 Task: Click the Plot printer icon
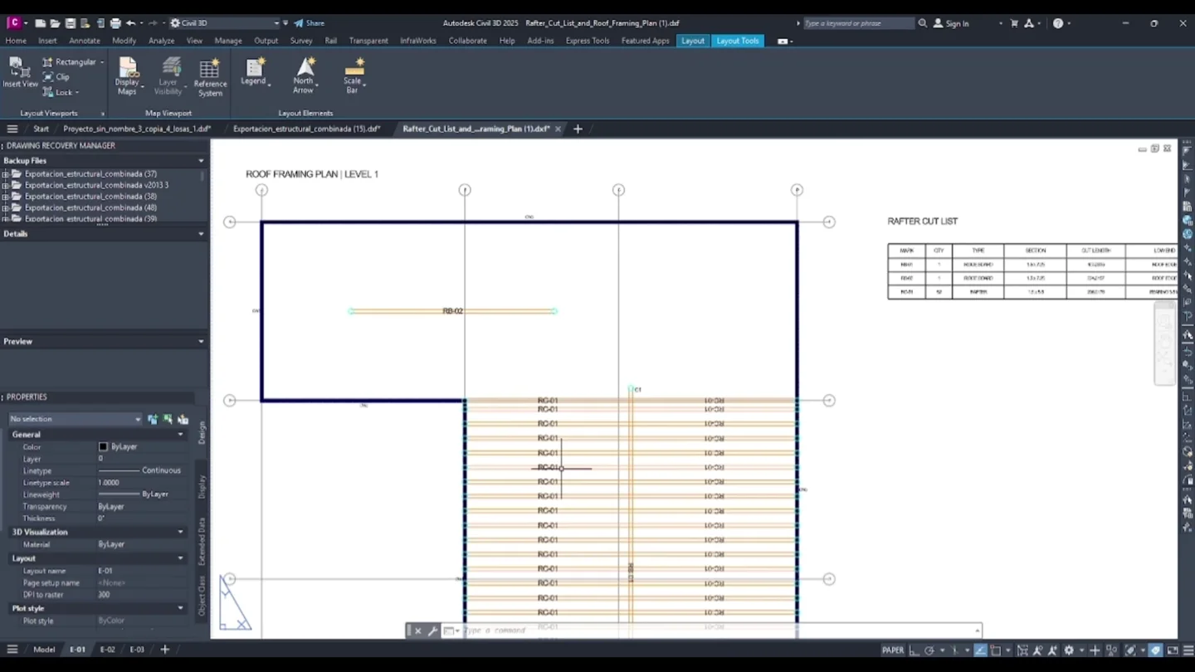coord(115,23)
